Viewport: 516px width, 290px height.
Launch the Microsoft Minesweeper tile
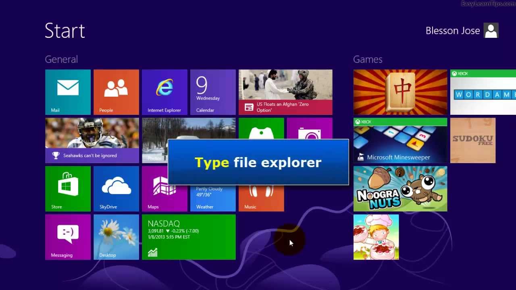[x=400, y=141]
